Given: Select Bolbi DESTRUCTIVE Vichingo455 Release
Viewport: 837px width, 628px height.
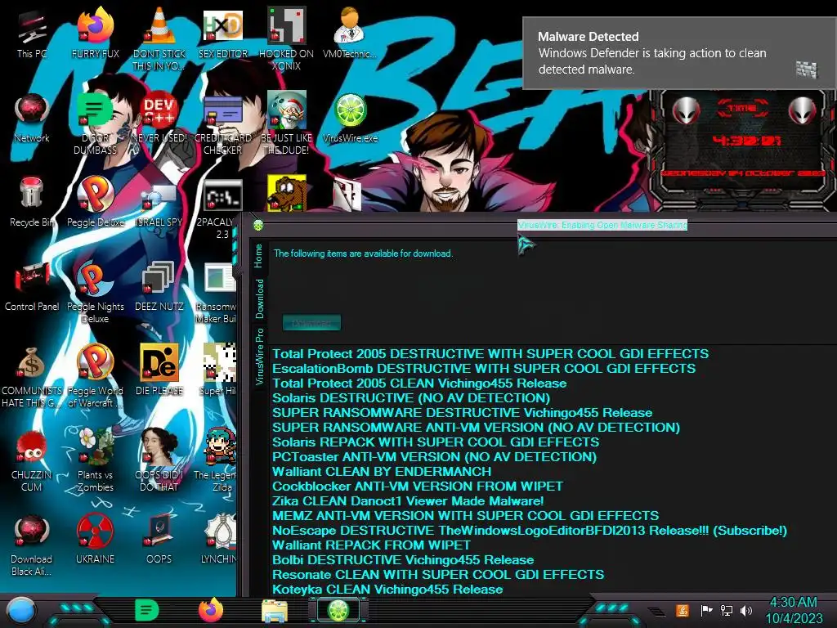Looking at the screenshot, I should click(x=403, y=560).
